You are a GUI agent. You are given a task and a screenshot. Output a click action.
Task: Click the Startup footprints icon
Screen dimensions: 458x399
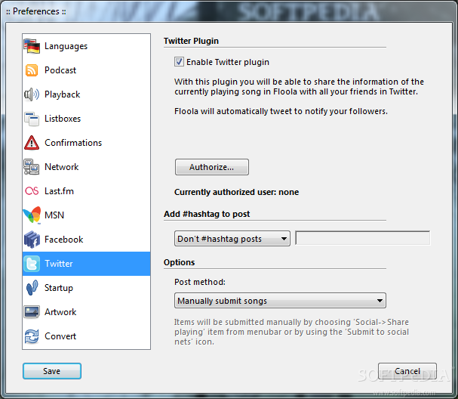pos(32,288)
